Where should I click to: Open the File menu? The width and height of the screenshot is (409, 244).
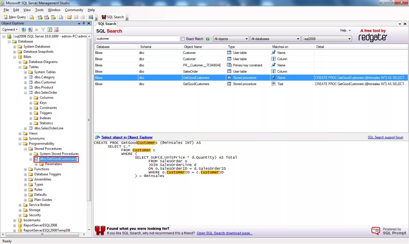tap(6, 10)
